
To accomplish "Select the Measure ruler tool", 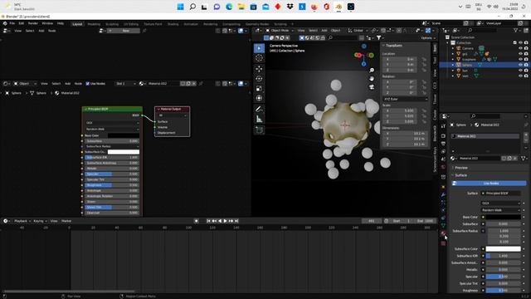I will [259, 119].
